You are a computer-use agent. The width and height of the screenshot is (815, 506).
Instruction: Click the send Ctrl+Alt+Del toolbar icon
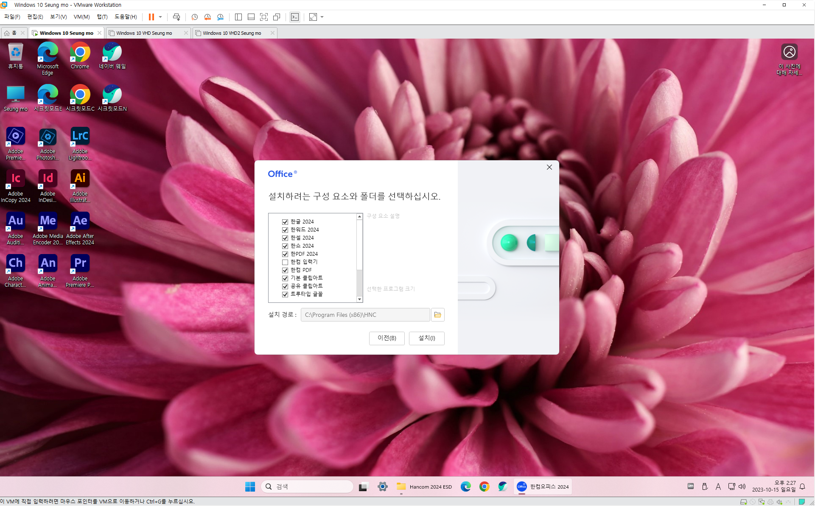176,17
